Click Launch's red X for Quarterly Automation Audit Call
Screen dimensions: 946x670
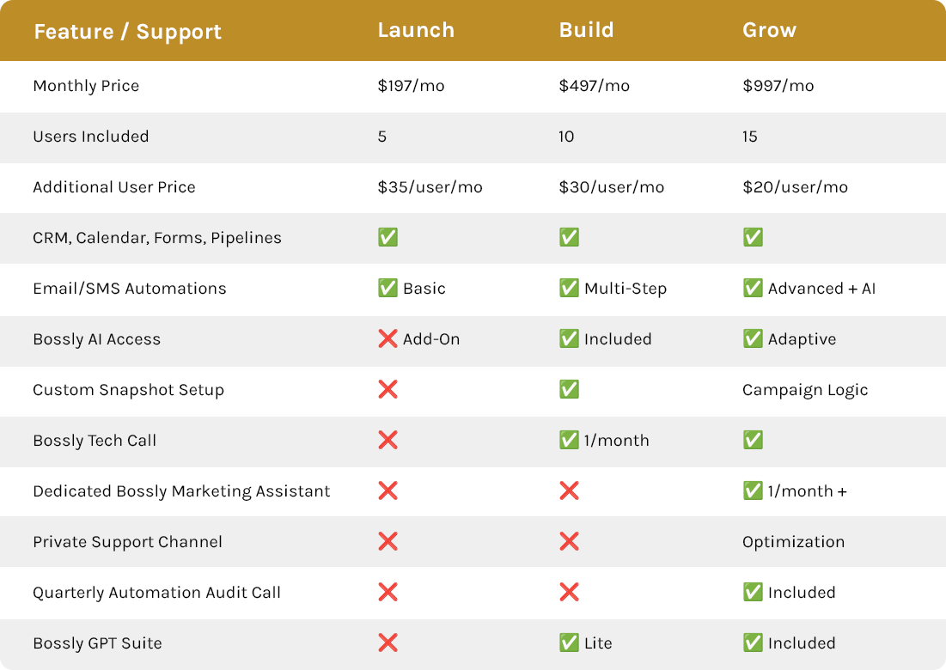[x=388, y=592]
